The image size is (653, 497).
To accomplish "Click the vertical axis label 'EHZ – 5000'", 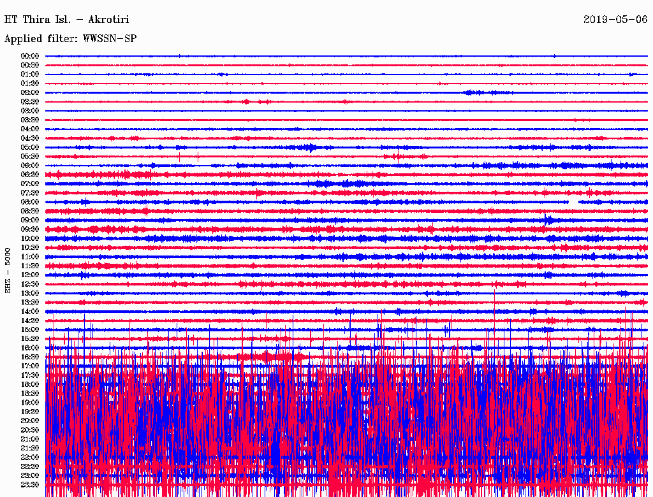I will tap(8, 271).
